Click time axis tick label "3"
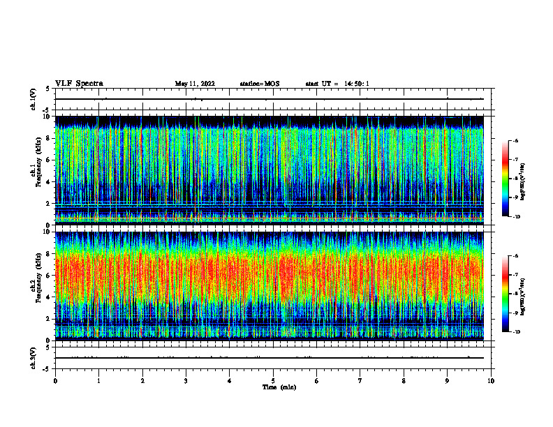The width and height of the screenshot is (553, 427). pyautogui.click(x=186, y=381)
